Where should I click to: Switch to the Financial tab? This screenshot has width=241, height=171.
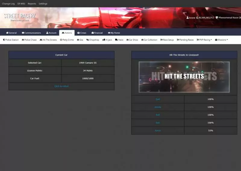coord(97,33)
